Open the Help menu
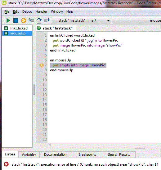This screenshot has height=170, width=161. point(69,11)
